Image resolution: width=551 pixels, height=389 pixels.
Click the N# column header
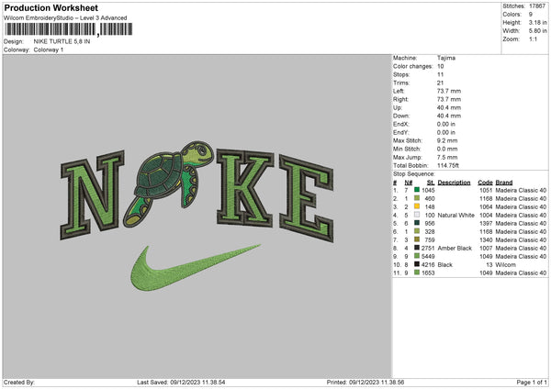point(409,183)
